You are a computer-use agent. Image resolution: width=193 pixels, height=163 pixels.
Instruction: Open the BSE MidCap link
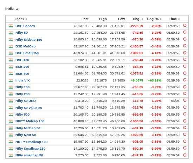(25, 46)
